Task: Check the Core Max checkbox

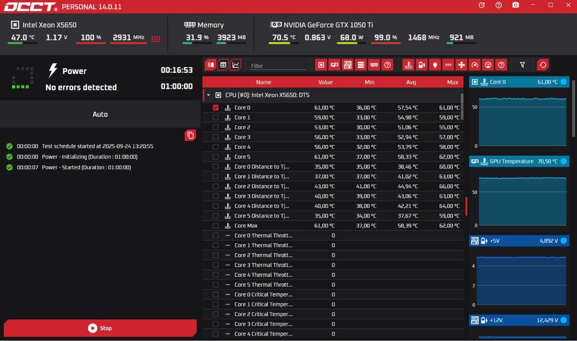Action: 216,226
